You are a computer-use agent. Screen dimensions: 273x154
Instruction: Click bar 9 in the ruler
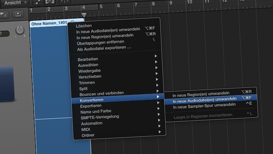171,3
